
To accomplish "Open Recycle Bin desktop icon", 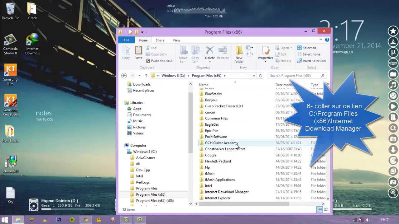I will (x=10, y=11).
